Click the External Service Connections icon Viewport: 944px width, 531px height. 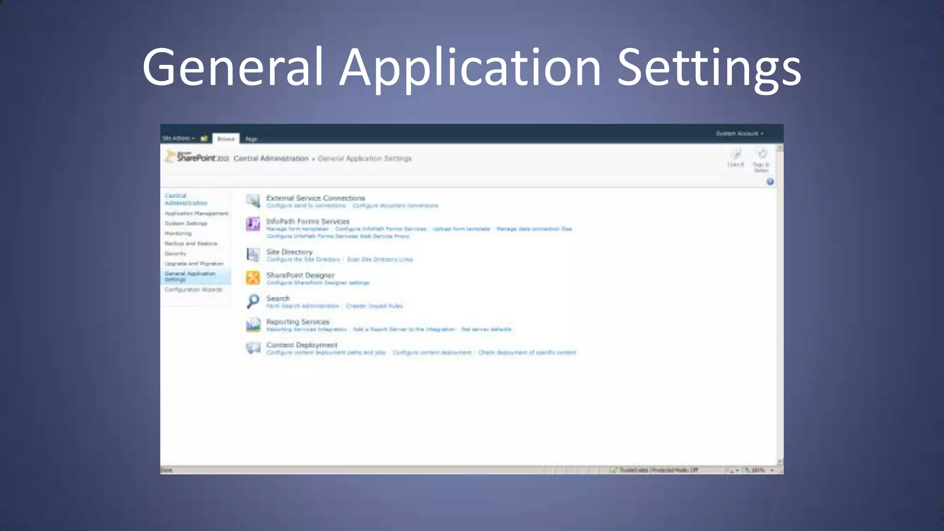tap(253, 201)
